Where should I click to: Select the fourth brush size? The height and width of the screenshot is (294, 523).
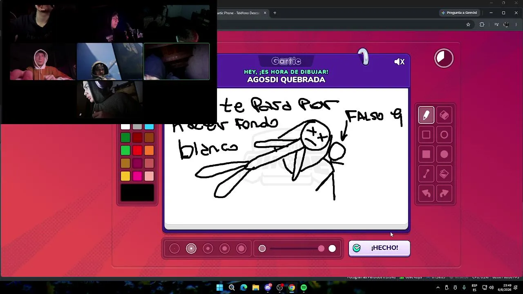click(225, 248)
